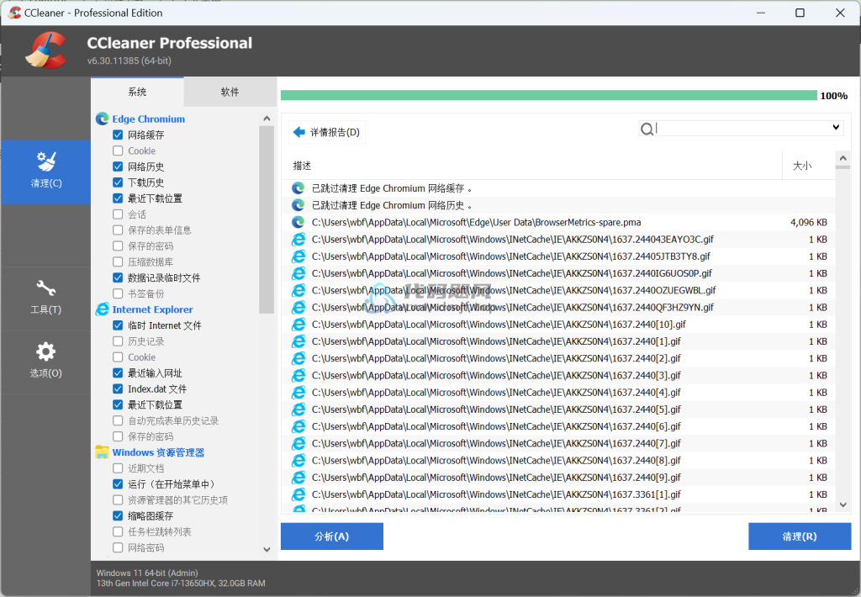Focus the results search input field
The width and height of the screenshot is (861, 597).
pos(742,128)
